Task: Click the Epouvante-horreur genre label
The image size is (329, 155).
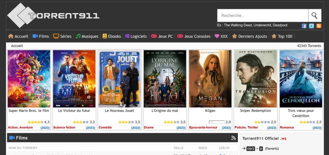Action: (203, 127)
